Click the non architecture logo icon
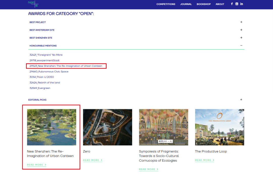The height and width of the screenshot is (176, 273). click(33, 4)
